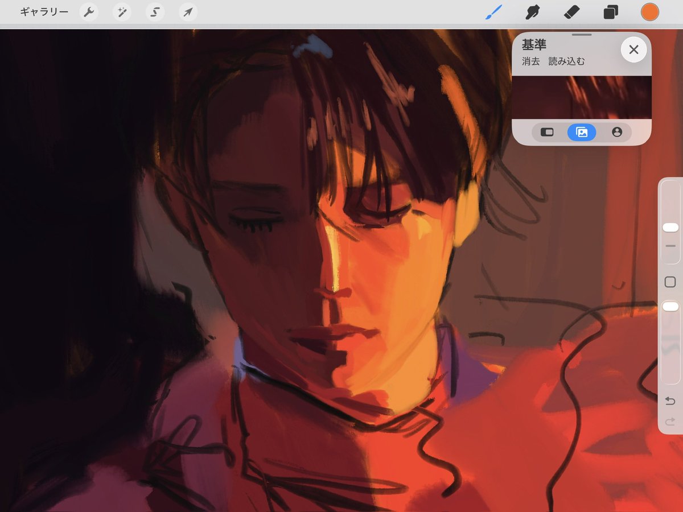Image resolution: width=683 pixels, height=512 pixels.
Task: Undo the last stroke
Action: tap(670, 401)
